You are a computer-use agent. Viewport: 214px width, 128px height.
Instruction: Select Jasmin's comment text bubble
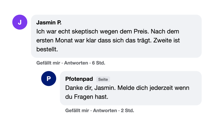coord(116,36)
